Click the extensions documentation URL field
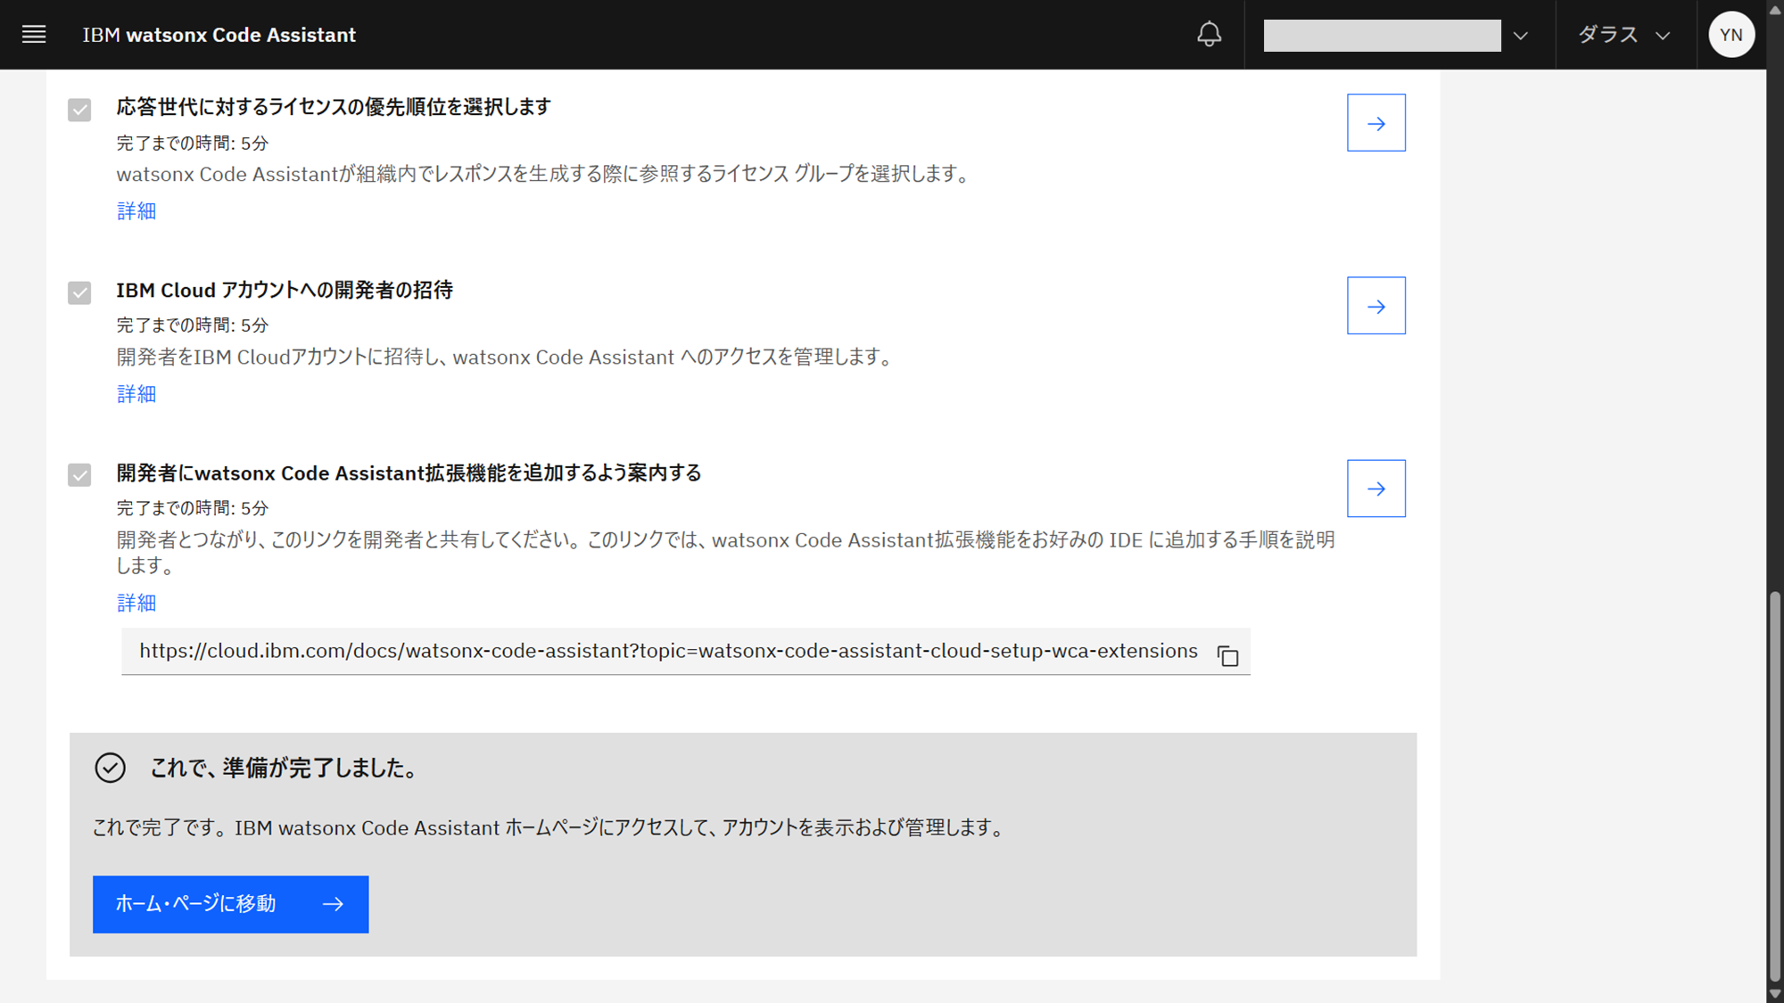The width and height of the screenshot is (1784, 1003). (667, 652)
